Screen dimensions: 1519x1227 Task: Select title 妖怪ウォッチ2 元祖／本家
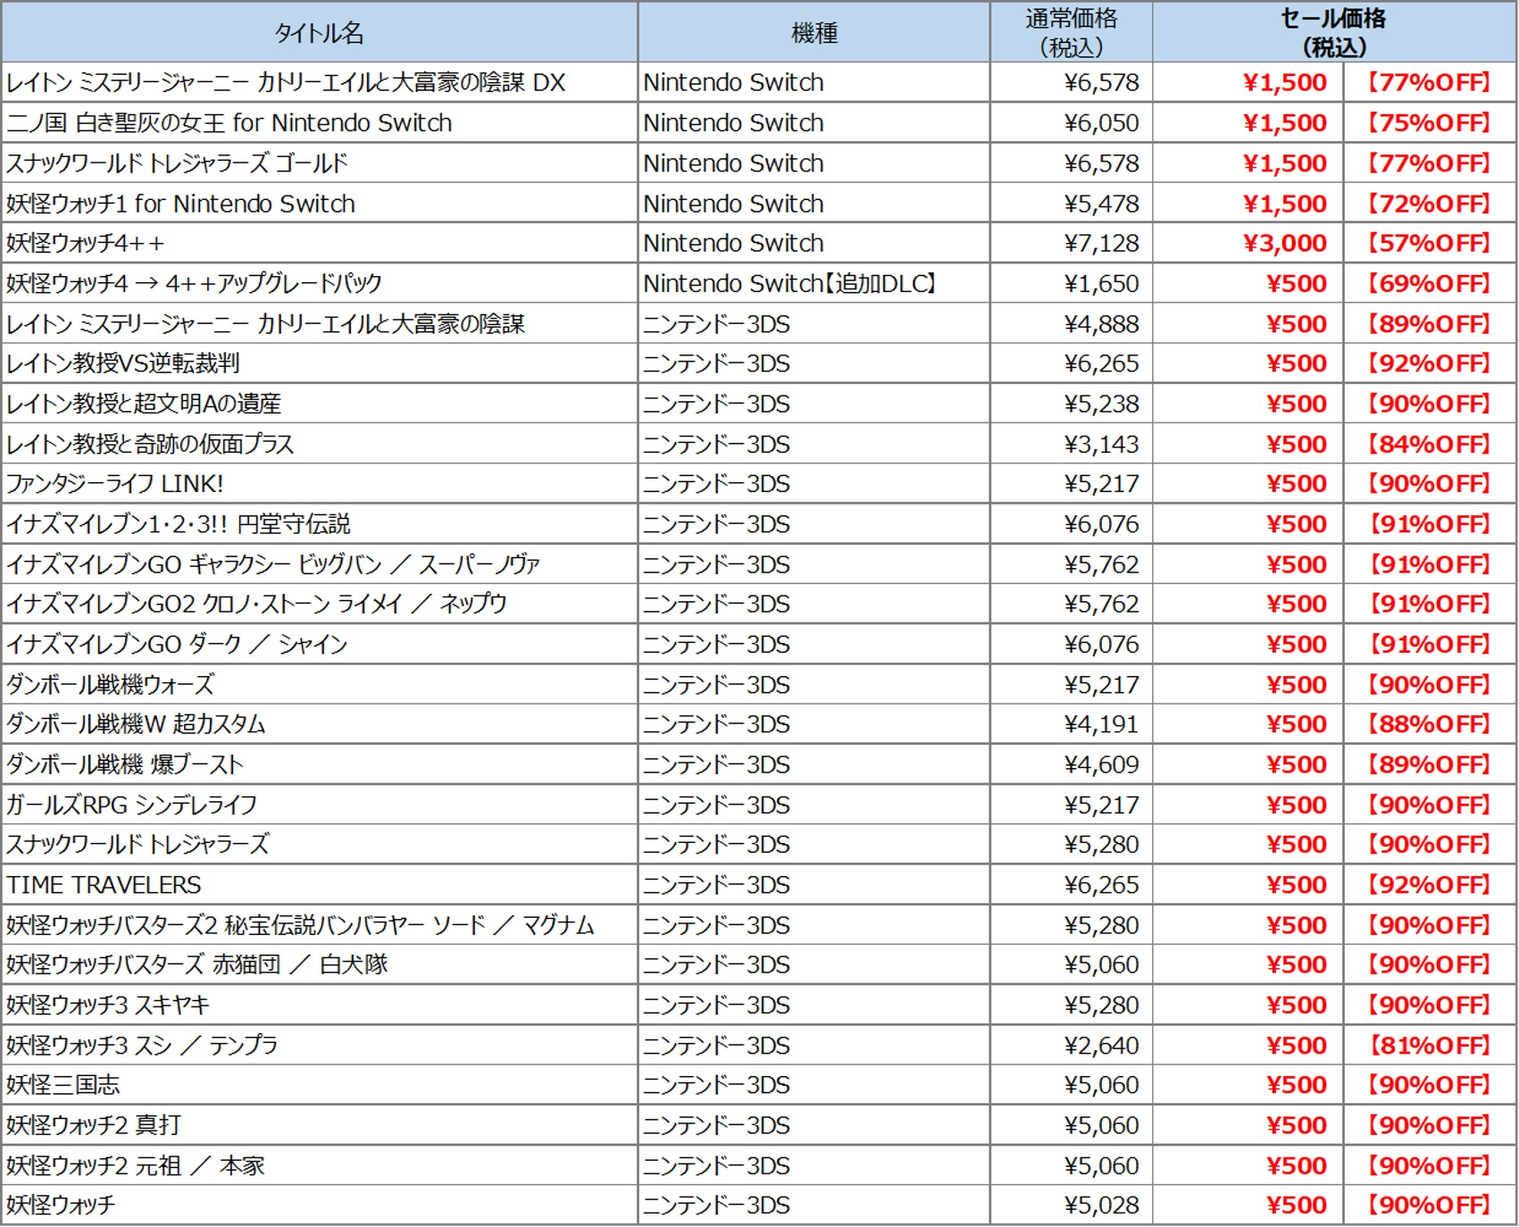135,1165
